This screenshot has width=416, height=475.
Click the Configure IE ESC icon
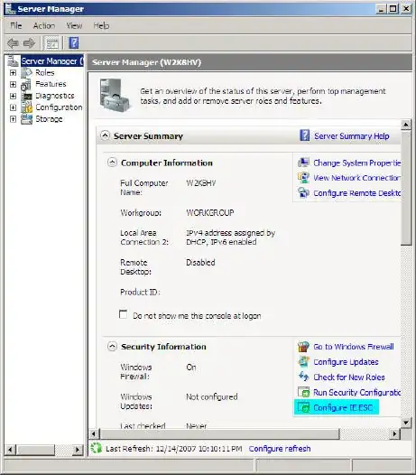point(304,407)
